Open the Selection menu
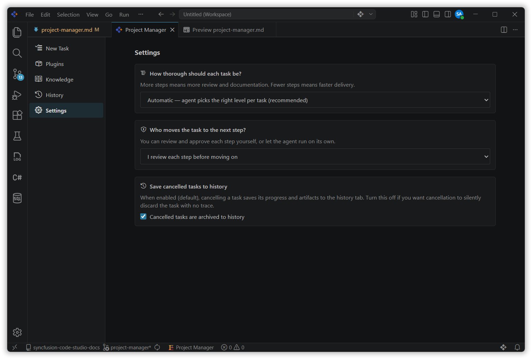532x359 pixels. tap(68, 14)
